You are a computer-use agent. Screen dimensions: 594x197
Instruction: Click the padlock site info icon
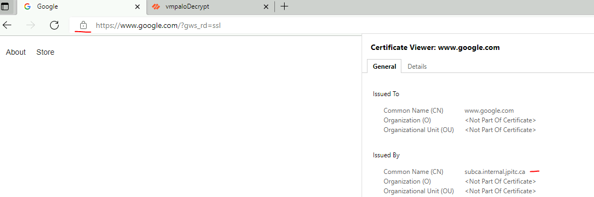click(x=83, y=25)
